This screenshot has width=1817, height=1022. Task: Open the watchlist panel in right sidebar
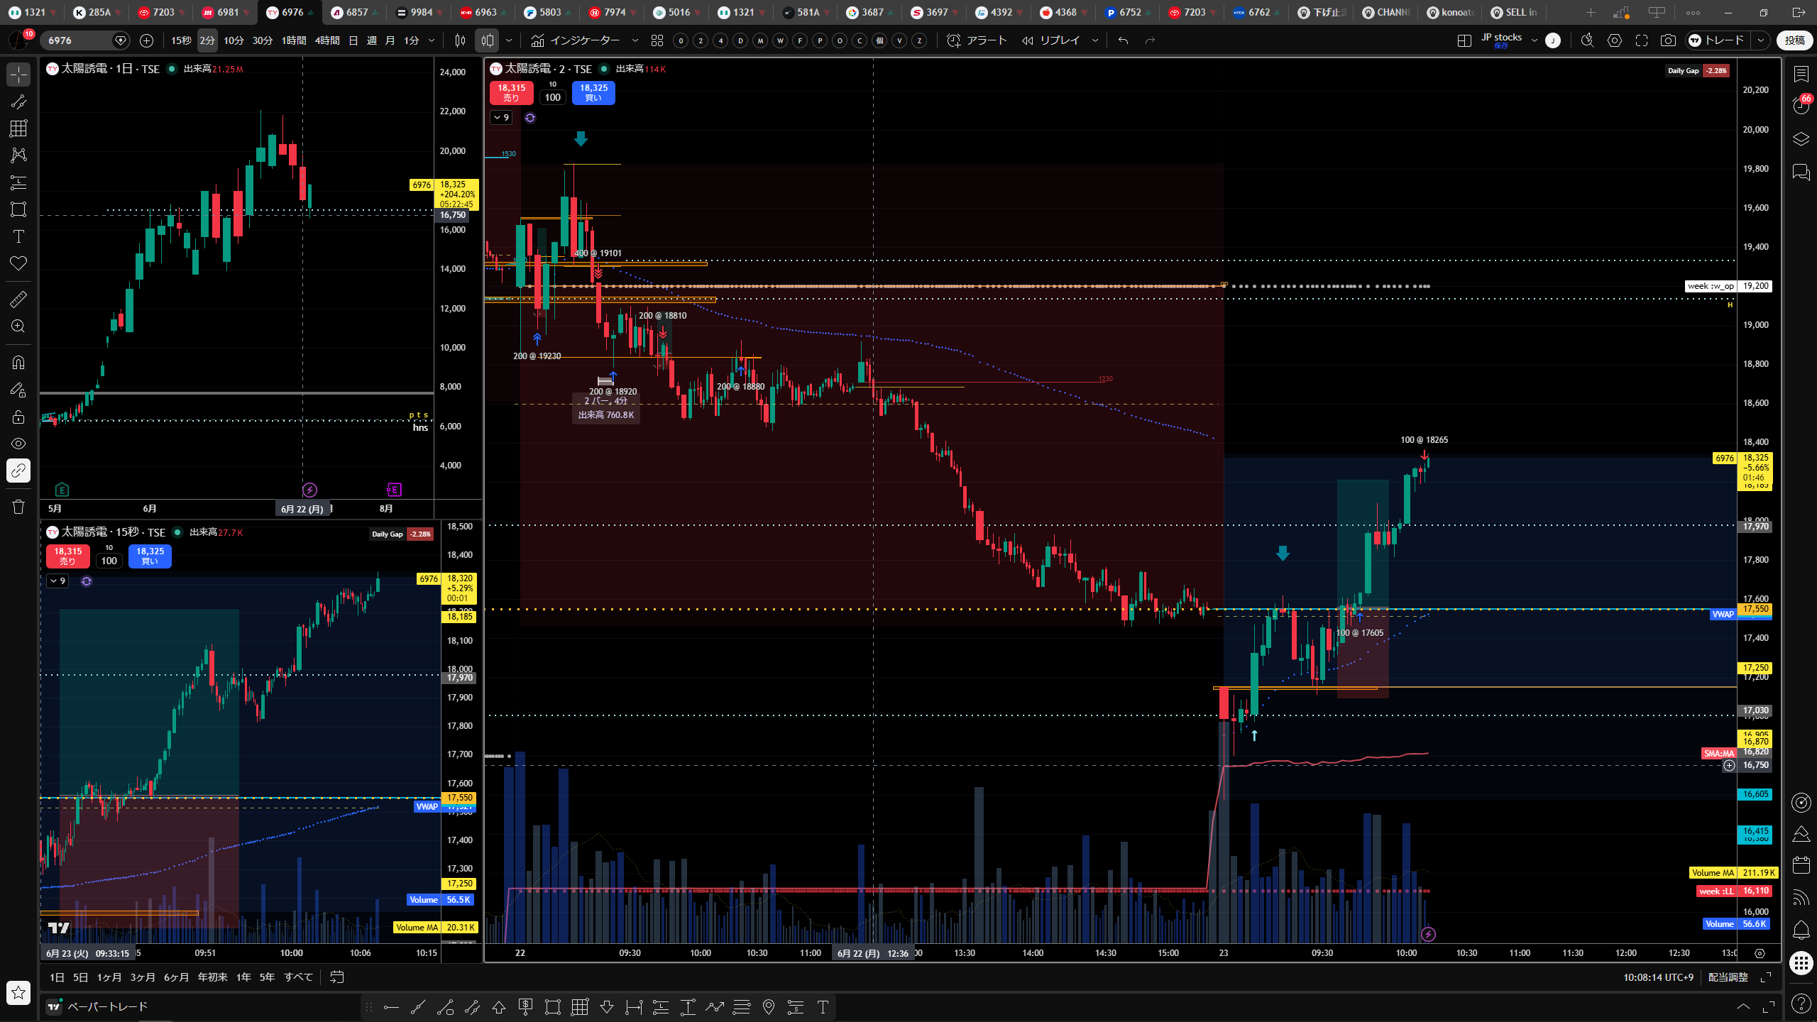1801,74
